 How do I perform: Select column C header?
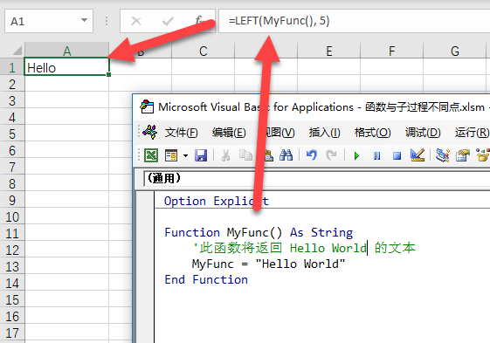(x=204, y=51)
